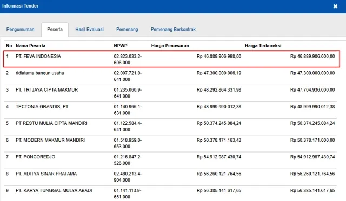
Task: Click ADITYA SINAR PRATAMA corrected price value
Action: (x=312, y=174)
